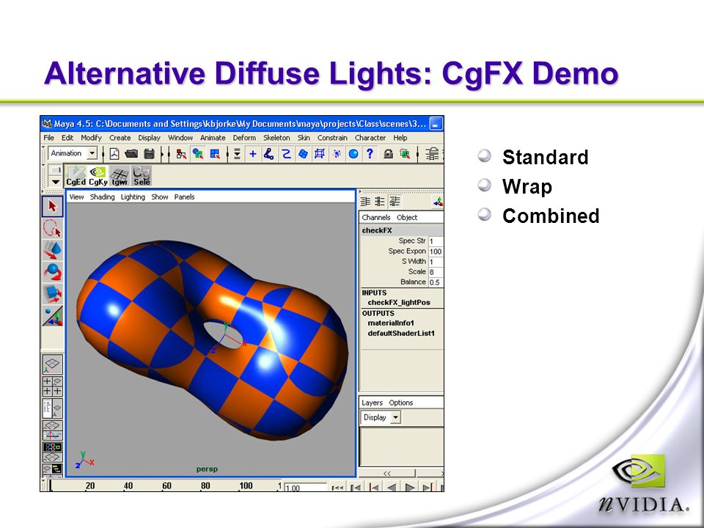Enable Select by component type mode
This screenshot has height=528, width=704.
215,154
